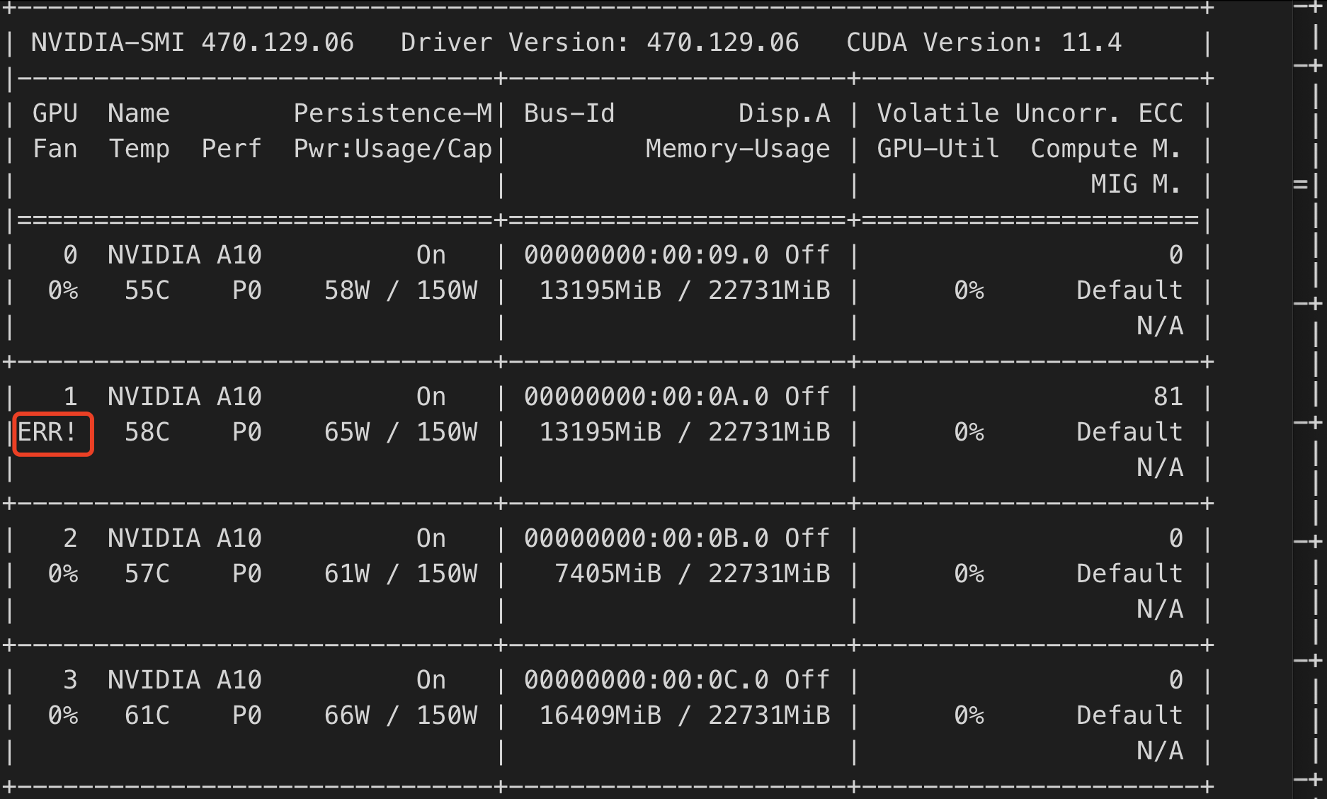Click the Default compute mode for GPU 0
This screenshot has height=799, width=1327.
tap(1130, 290)
